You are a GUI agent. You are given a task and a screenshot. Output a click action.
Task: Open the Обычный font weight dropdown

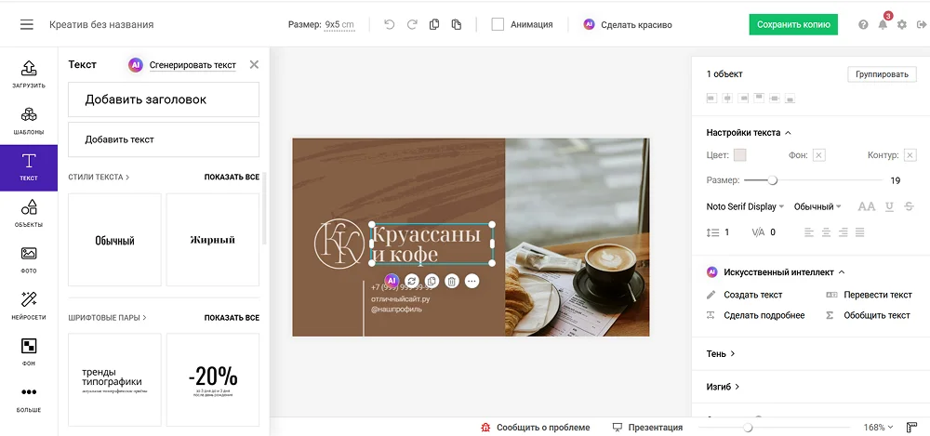pos(817,206)
